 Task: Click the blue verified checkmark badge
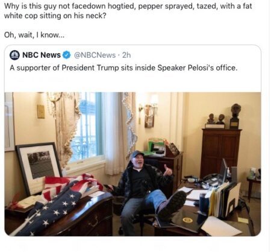pyautogui.click(x=67, y=55)
